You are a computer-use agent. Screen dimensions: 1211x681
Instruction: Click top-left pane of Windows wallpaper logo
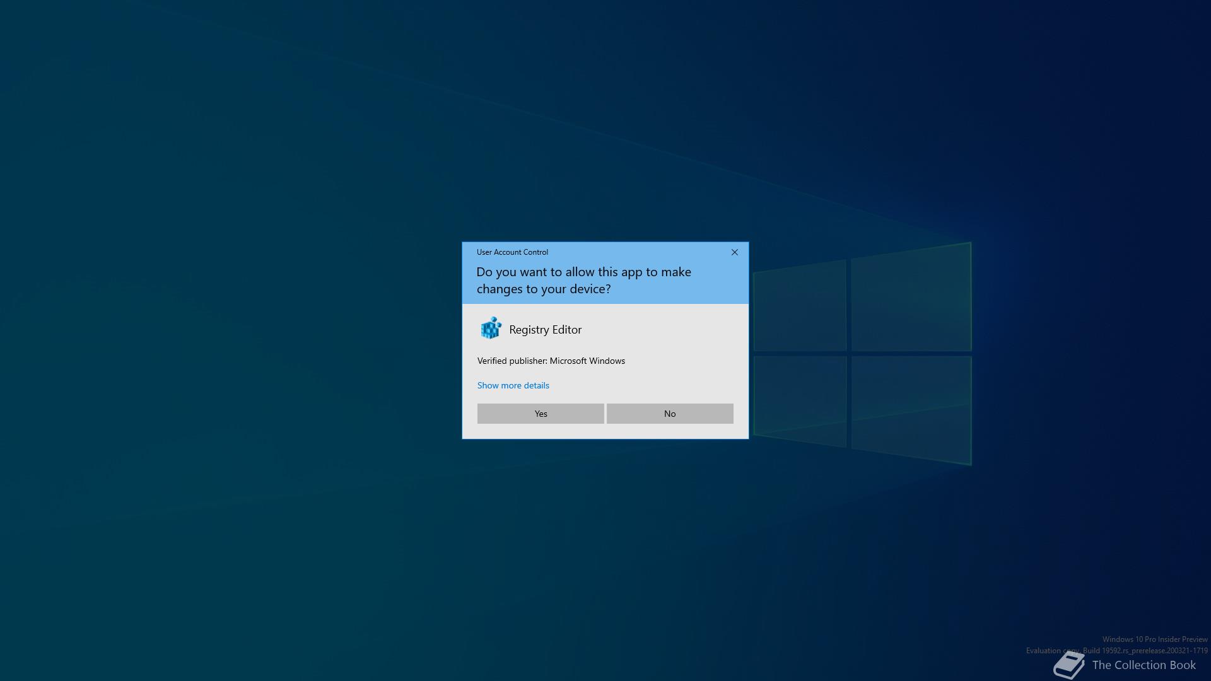point(800,308)
